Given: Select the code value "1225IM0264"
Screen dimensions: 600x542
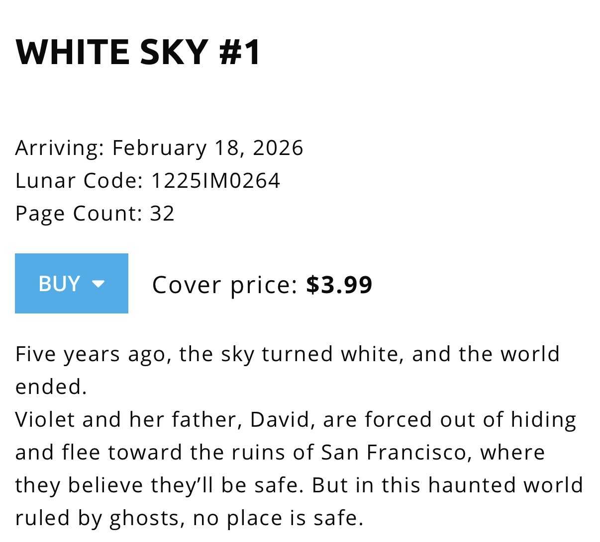Looking at the screenshot, I should pyautogui.click(x=215, y=180).
